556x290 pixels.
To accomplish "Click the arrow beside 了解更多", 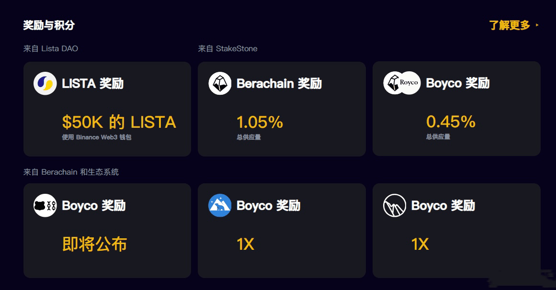I will point(537,25).
